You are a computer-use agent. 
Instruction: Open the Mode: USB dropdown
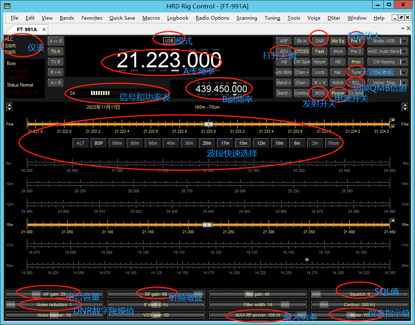coord(387,41)
